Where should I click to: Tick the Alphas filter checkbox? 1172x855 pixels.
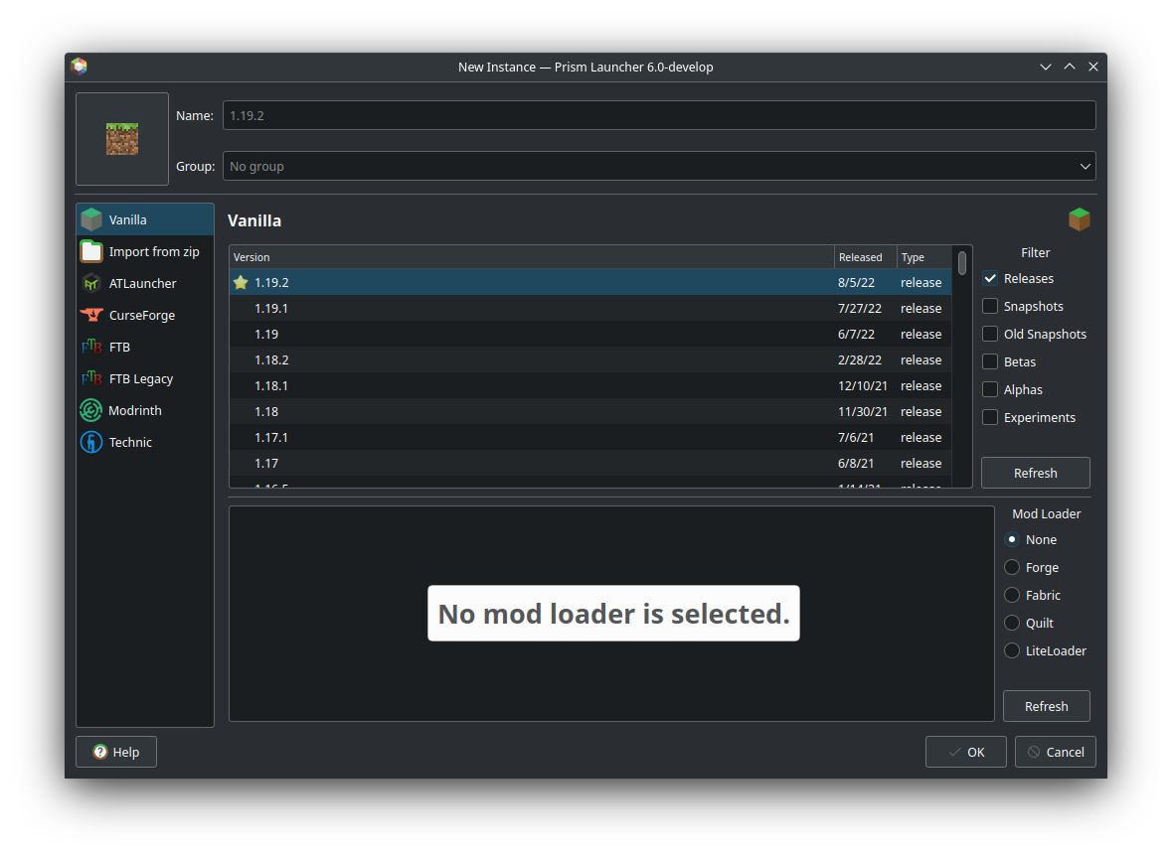pos(990,390)
